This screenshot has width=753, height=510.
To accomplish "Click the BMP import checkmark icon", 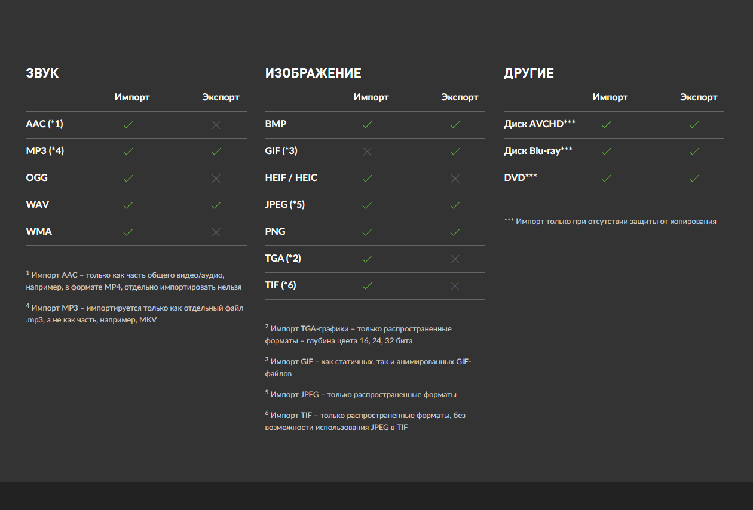I will click(367, 125).
